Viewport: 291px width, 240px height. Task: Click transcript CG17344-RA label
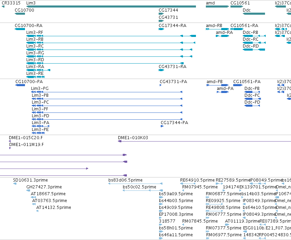coord(173,25)
